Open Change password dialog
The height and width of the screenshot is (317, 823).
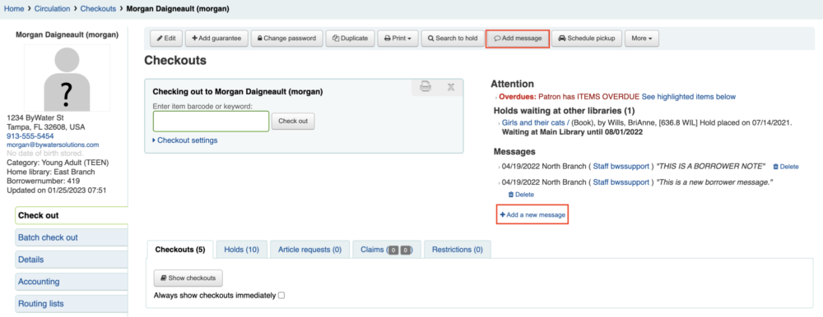[286, 39]
